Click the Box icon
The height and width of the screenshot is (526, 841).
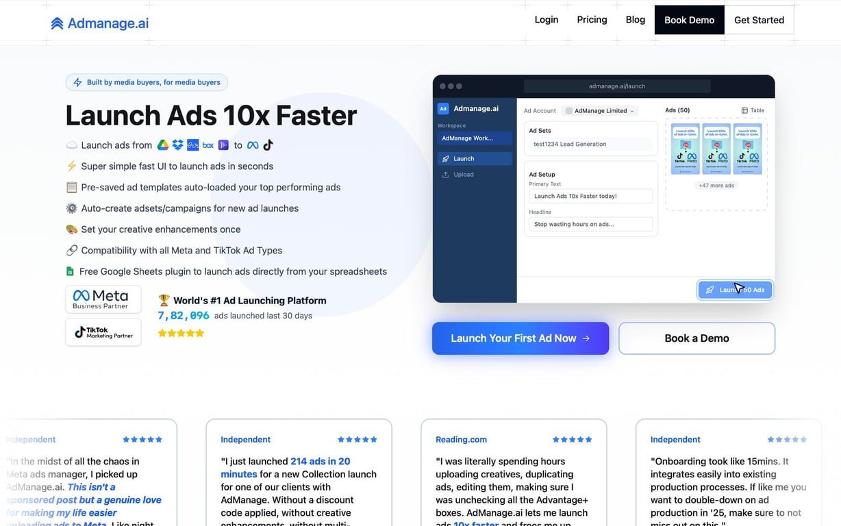point(208,145)
